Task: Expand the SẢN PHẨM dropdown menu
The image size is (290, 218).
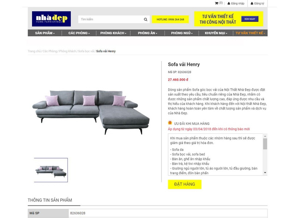Action: [x=45, y=33]
